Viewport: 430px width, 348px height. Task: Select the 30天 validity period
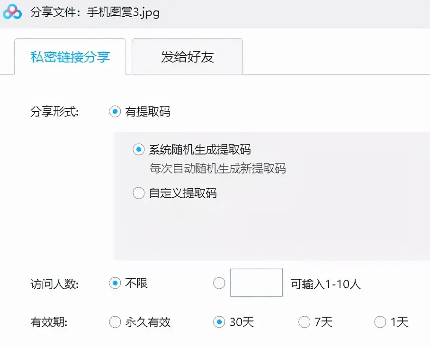pyautogui.click(x=219, y=322)
